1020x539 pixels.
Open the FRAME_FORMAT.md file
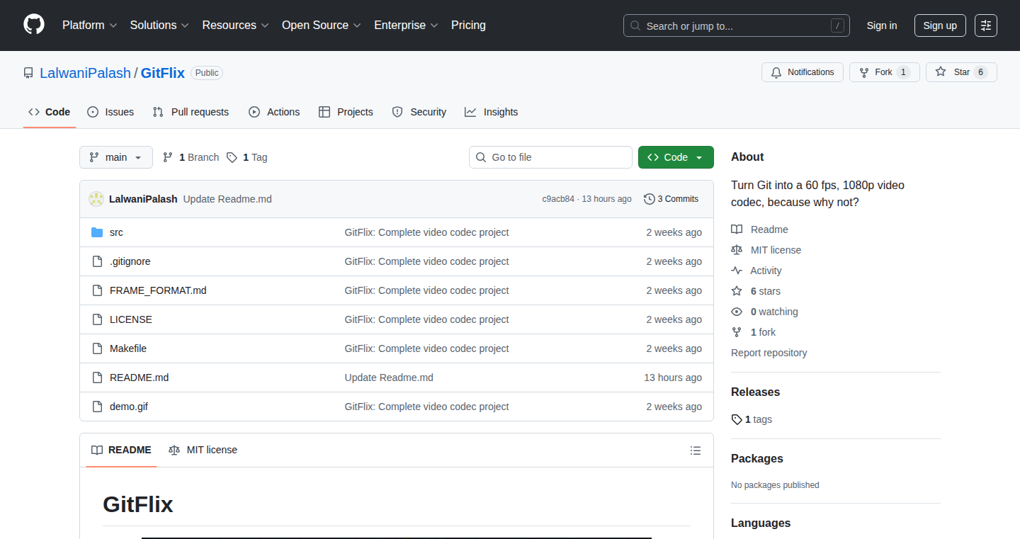coord(158,290)
